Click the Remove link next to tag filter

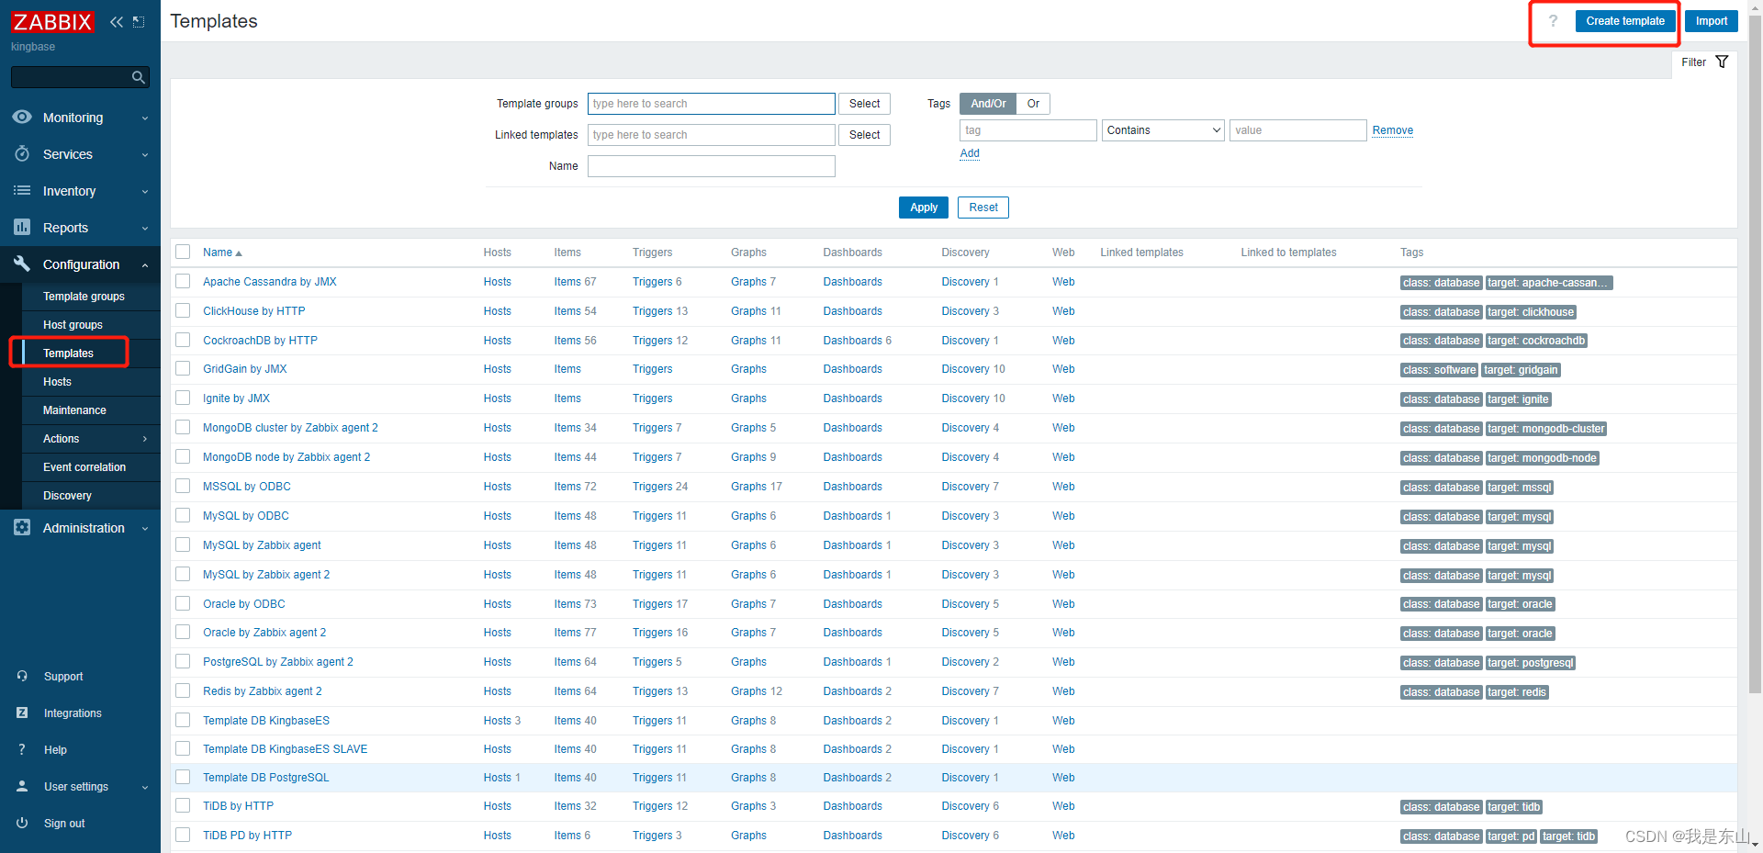pyautogui.click(x=1392, y=129)
